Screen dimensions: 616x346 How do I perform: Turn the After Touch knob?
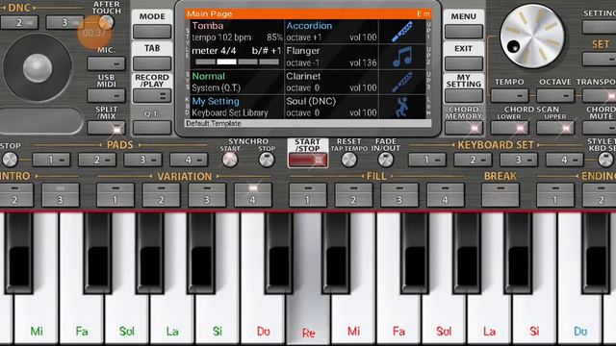[x=106, y=22]
